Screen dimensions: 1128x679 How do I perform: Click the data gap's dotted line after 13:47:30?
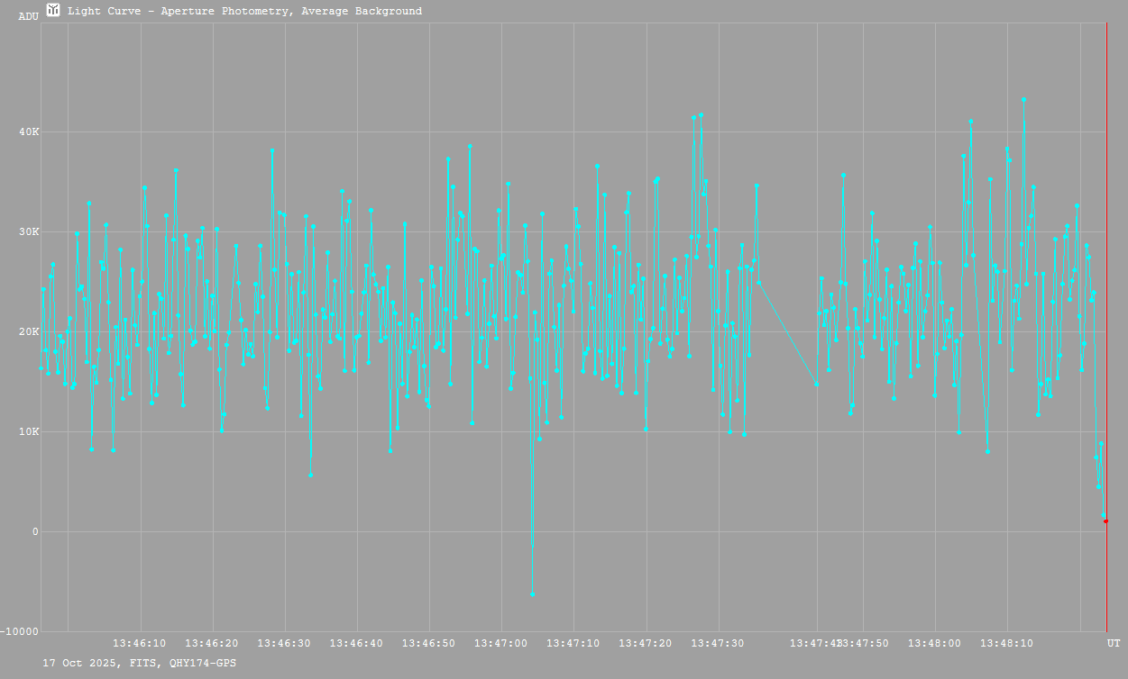coord(788,334)
